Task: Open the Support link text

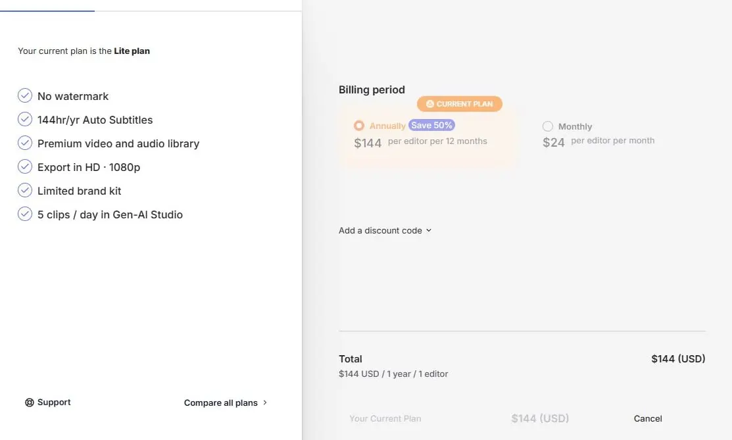Action: 54,402
